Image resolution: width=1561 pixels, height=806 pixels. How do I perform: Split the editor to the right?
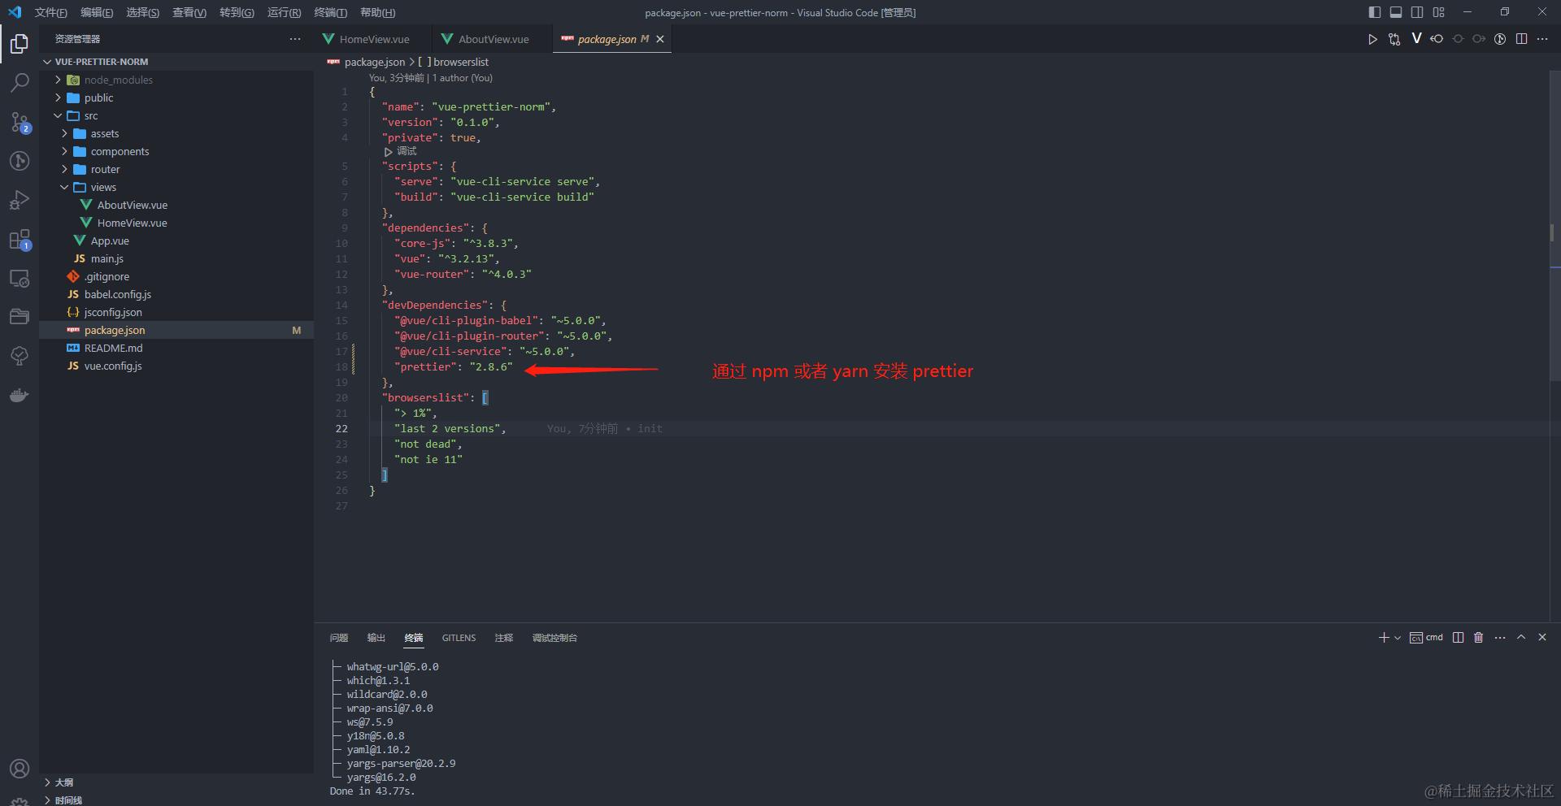[1521, 38]
